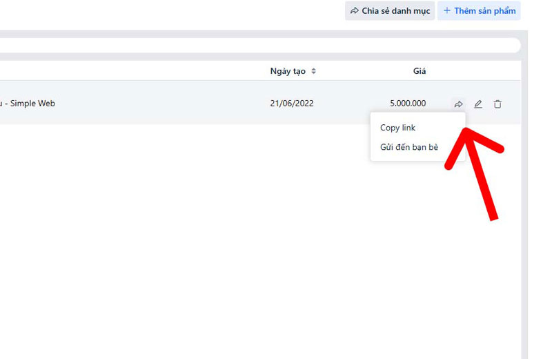
Task: Click the share arrow icon in product row
Action: tap(458, 104)
